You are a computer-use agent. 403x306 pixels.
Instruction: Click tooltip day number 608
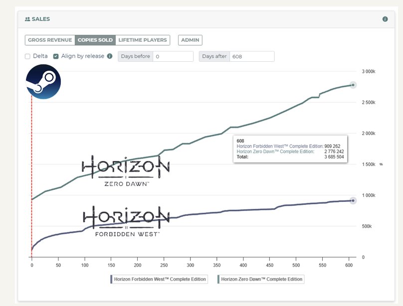coord(240,141)
